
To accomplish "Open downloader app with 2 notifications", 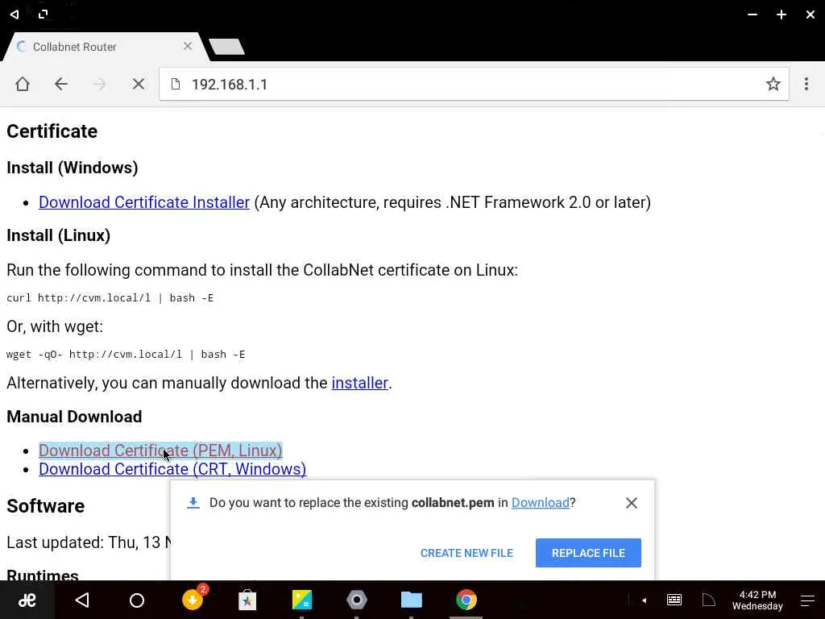I will tap(193, 599).
